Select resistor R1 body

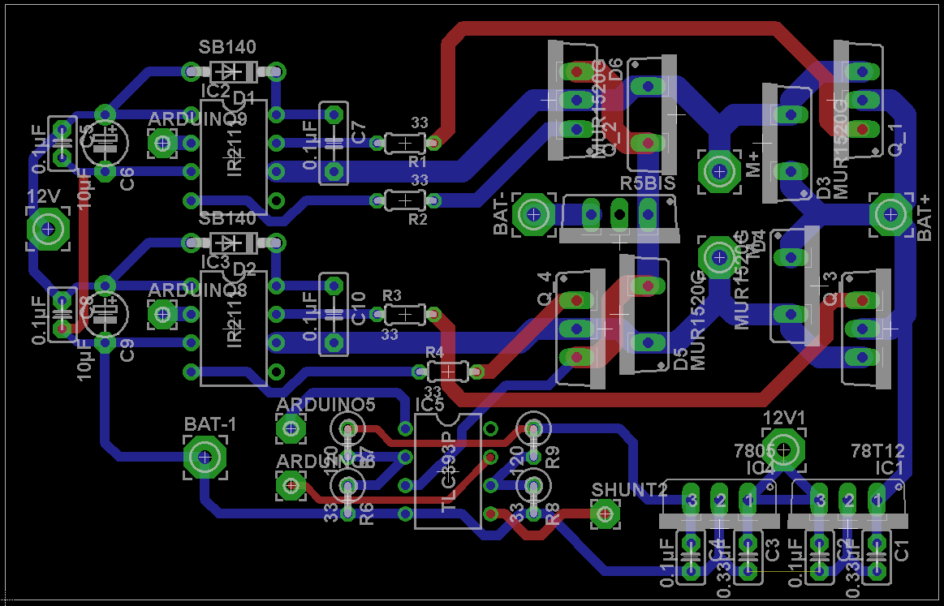(x=404, y=144)
